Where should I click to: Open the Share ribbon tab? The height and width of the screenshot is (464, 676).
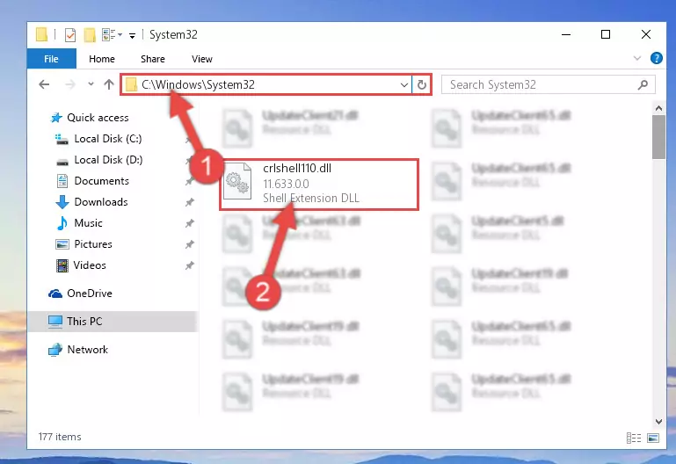click(x=153, y=59)
